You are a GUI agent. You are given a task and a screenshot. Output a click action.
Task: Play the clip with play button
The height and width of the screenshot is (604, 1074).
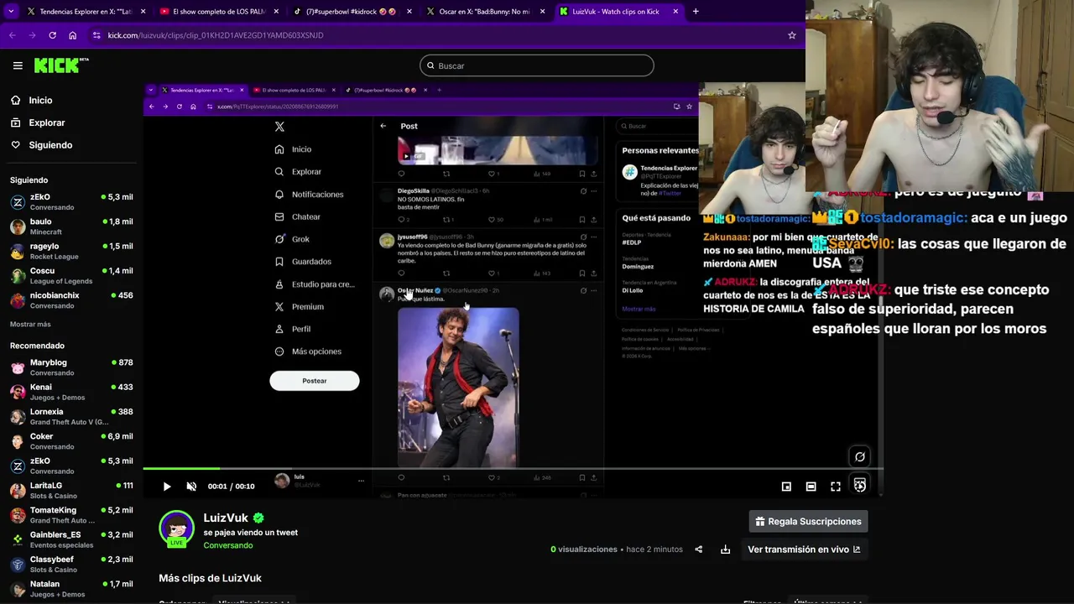167,487
